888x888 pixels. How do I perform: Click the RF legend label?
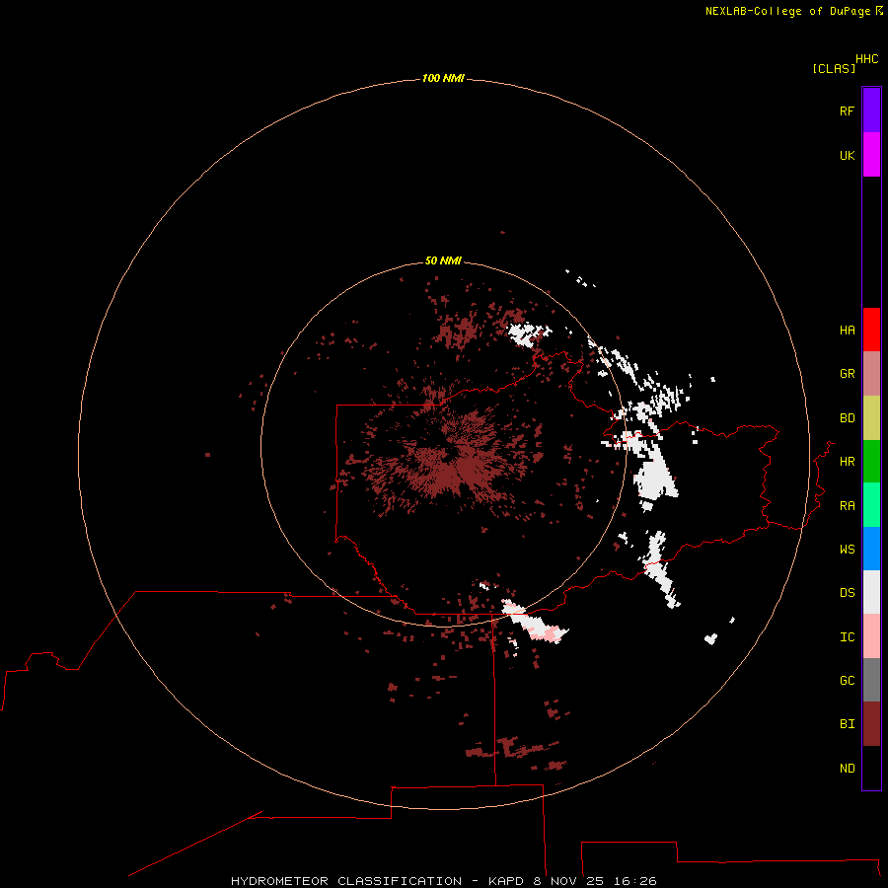(x=847, y=111)
